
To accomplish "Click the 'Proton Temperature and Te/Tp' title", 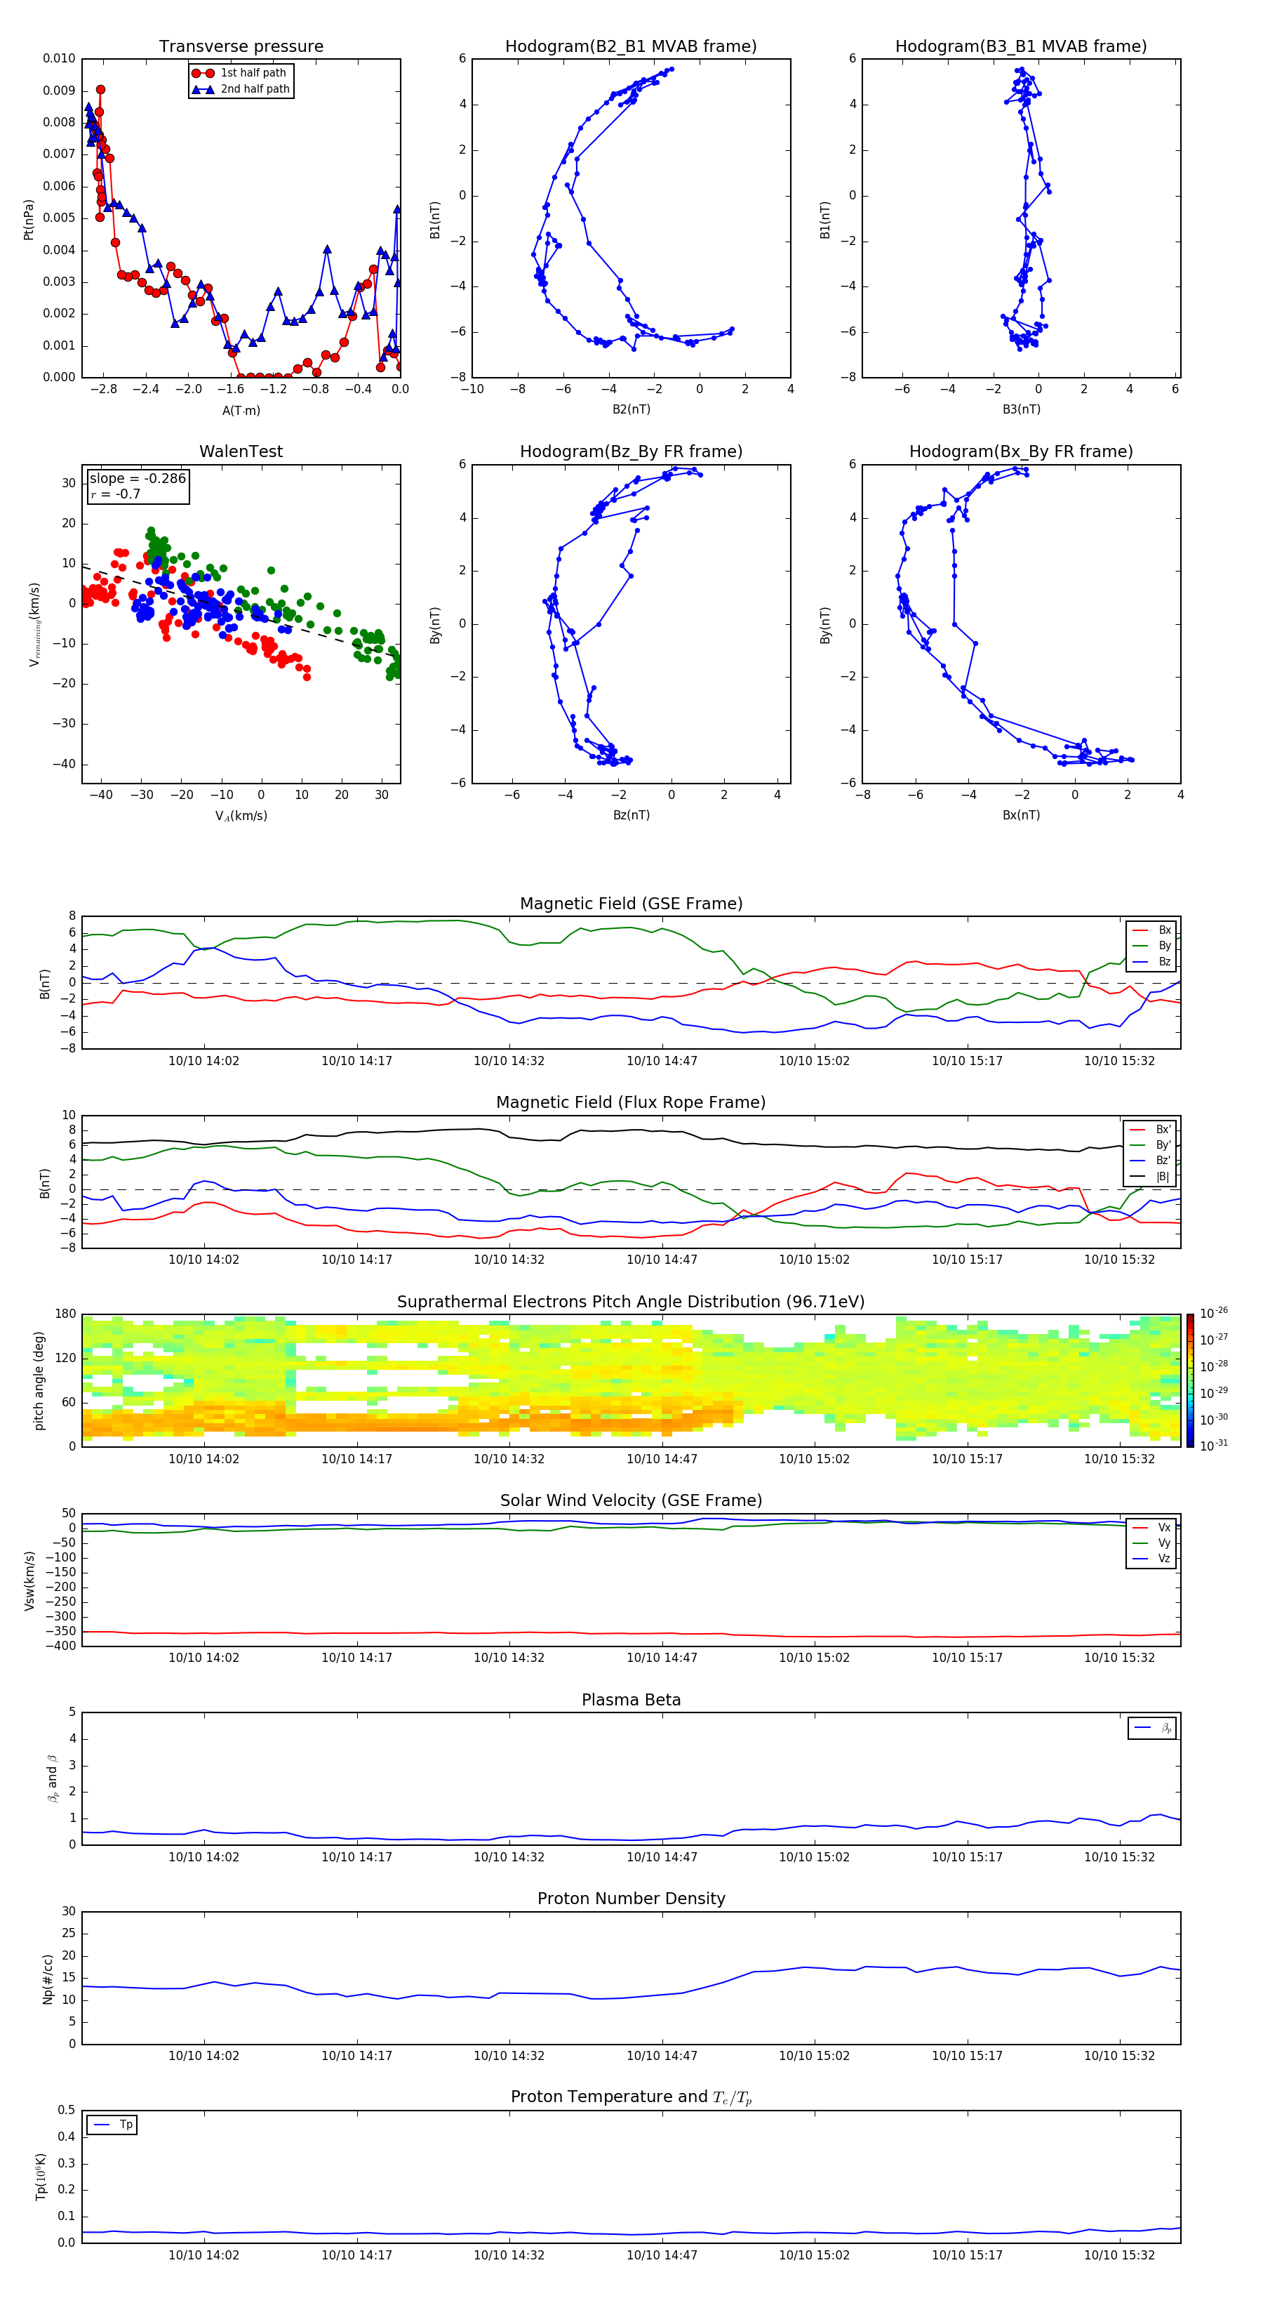I will 631,2097.
